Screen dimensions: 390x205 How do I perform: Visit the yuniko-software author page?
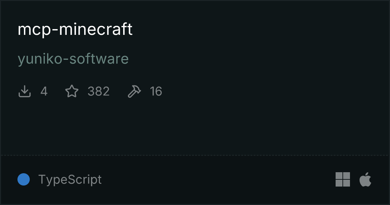[73, 59]
